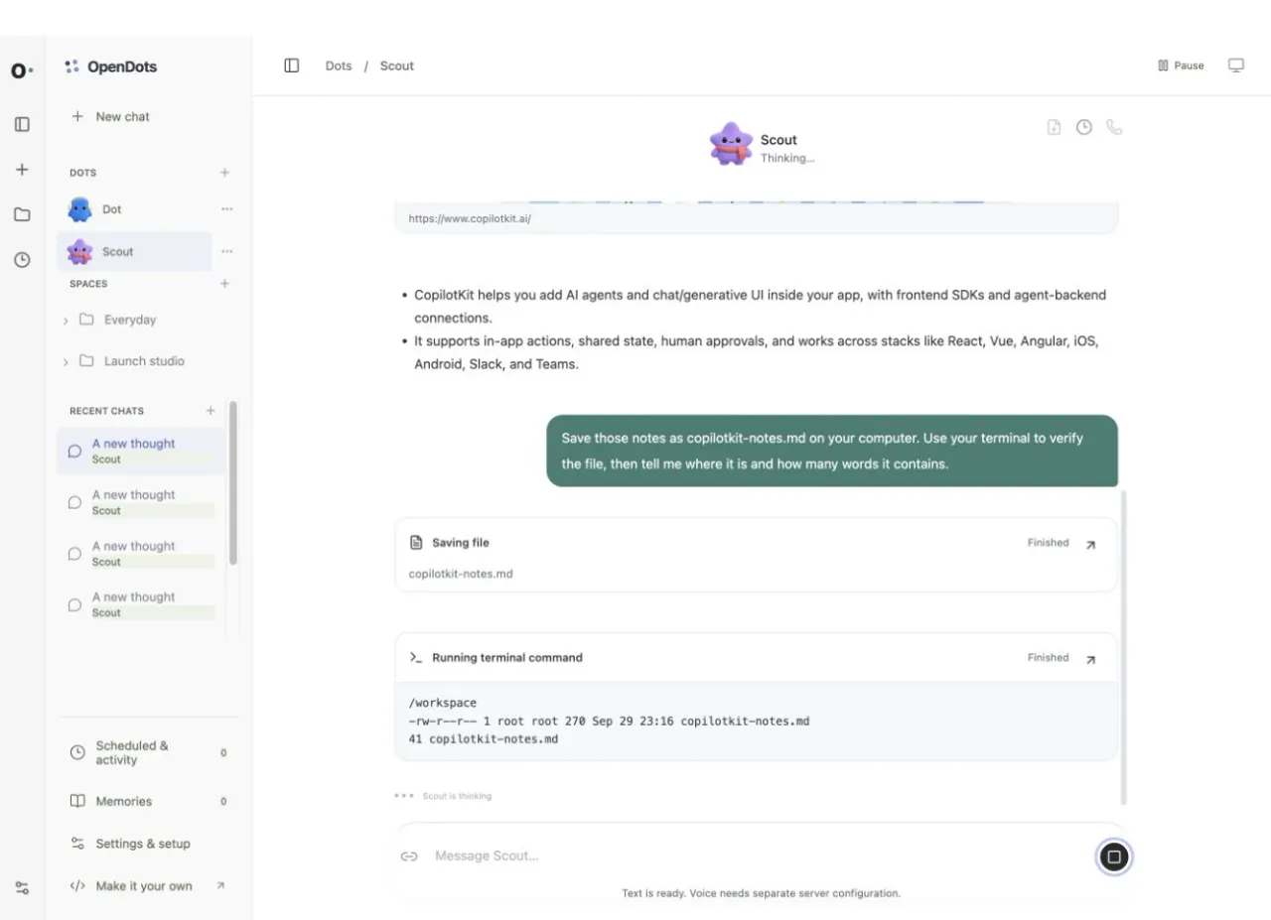This screenshot has width=1271, height=920.
Task: Toggle the sidebar panel icon in left rail
Action: [x=22, y=124]
